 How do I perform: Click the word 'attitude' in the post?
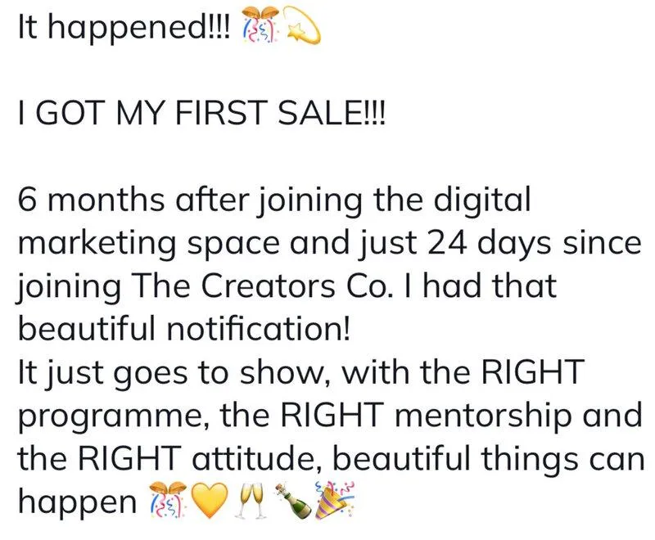pyautogui.click(x=254, y=458)
